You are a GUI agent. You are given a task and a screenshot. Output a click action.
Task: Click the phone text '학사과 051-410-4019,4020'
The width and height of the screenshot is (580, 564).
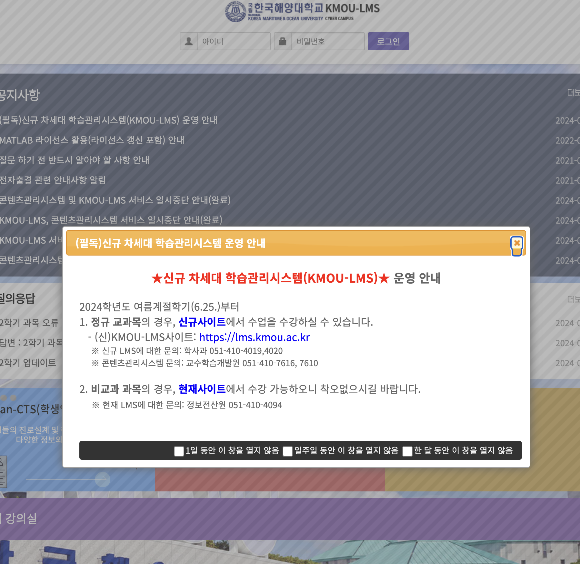tap(233, 351)
